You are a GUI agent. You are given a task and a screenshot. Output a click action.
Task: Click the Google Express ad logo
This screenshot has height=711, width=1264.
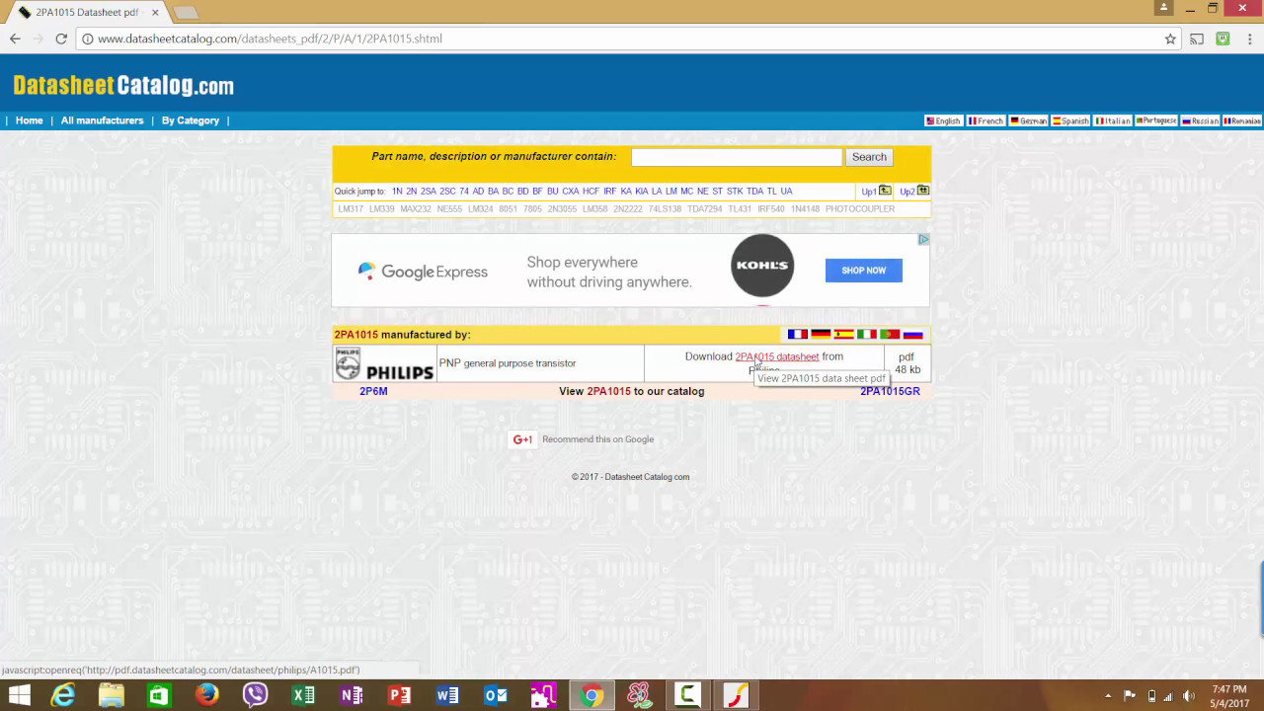point(423,272)
